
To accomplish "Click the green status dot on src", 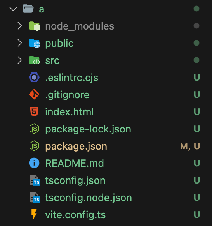I will pos(196,60).
